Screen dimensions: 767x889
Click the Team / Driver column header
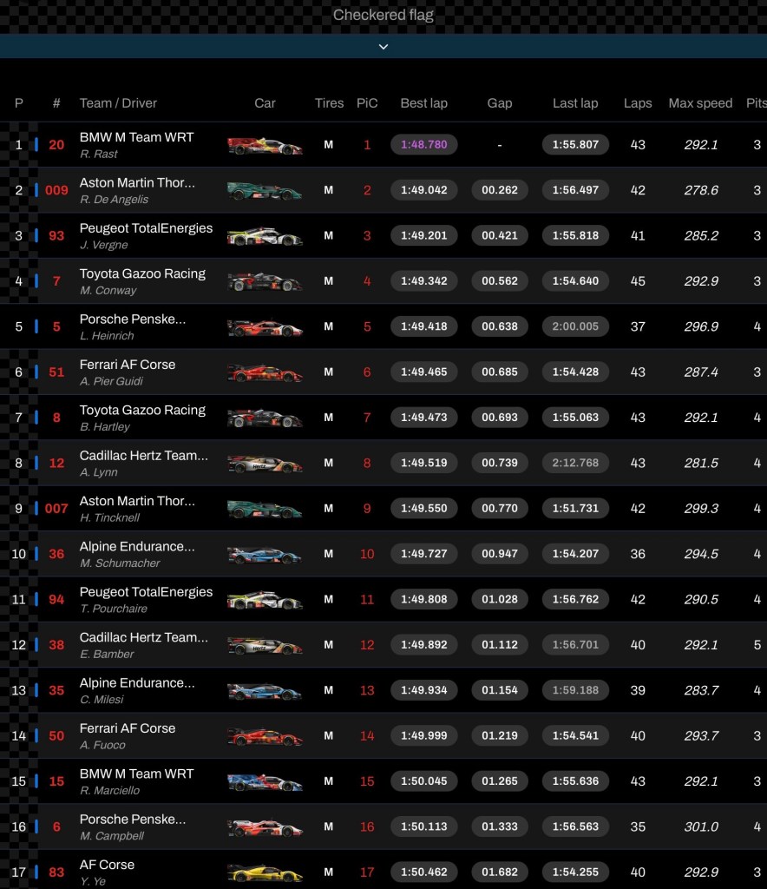click(118, 103)
